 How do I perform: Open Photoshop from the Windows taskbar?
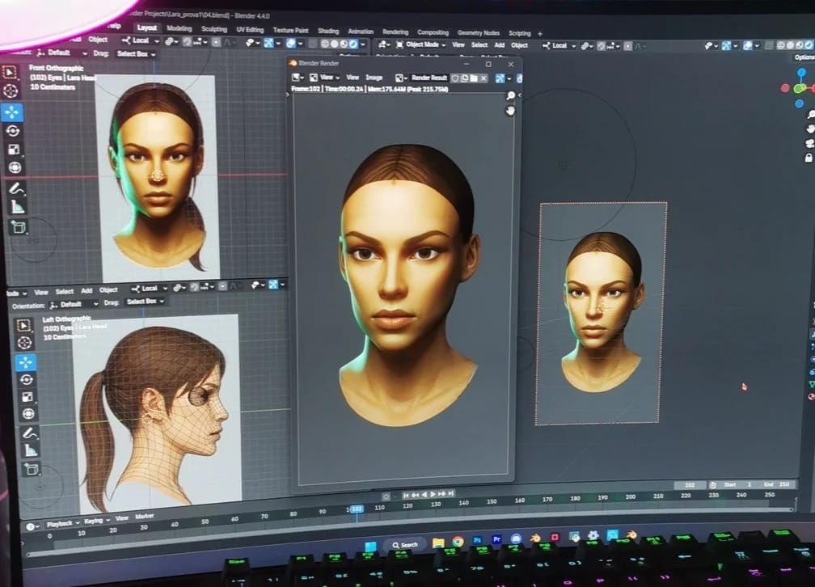tap(477, 538)
